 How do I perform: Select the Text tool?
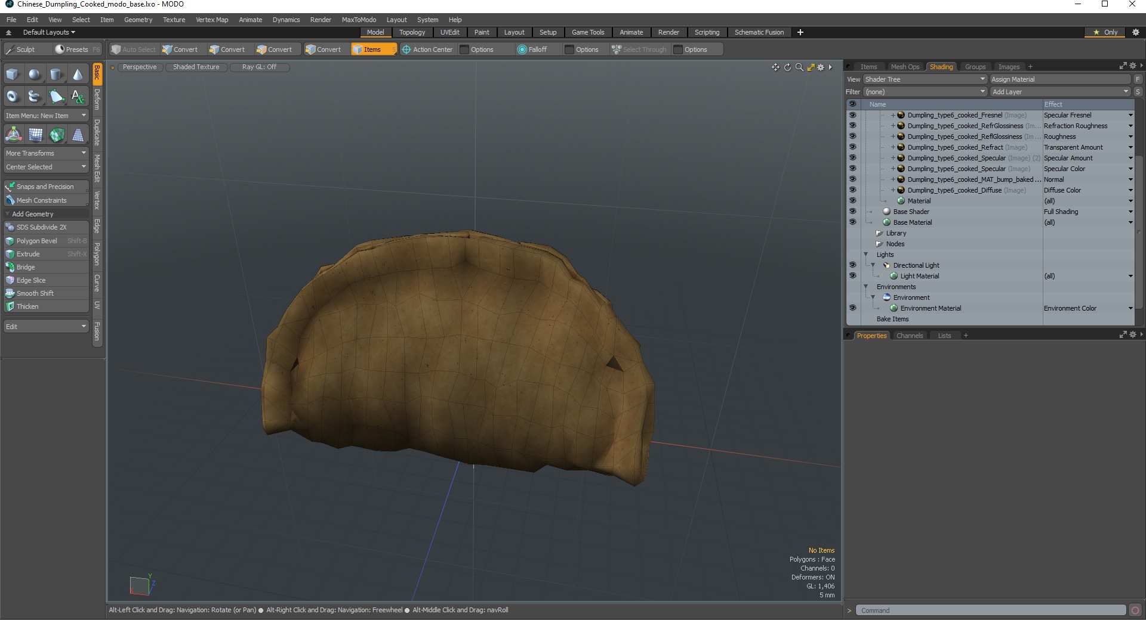pos(78,96)
